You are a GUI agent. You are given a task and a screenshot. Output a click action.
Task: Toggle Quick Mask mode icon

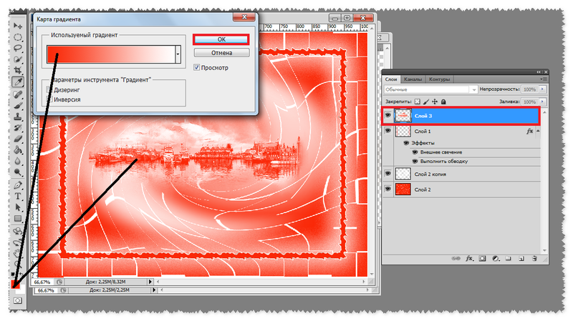(17, 300)
